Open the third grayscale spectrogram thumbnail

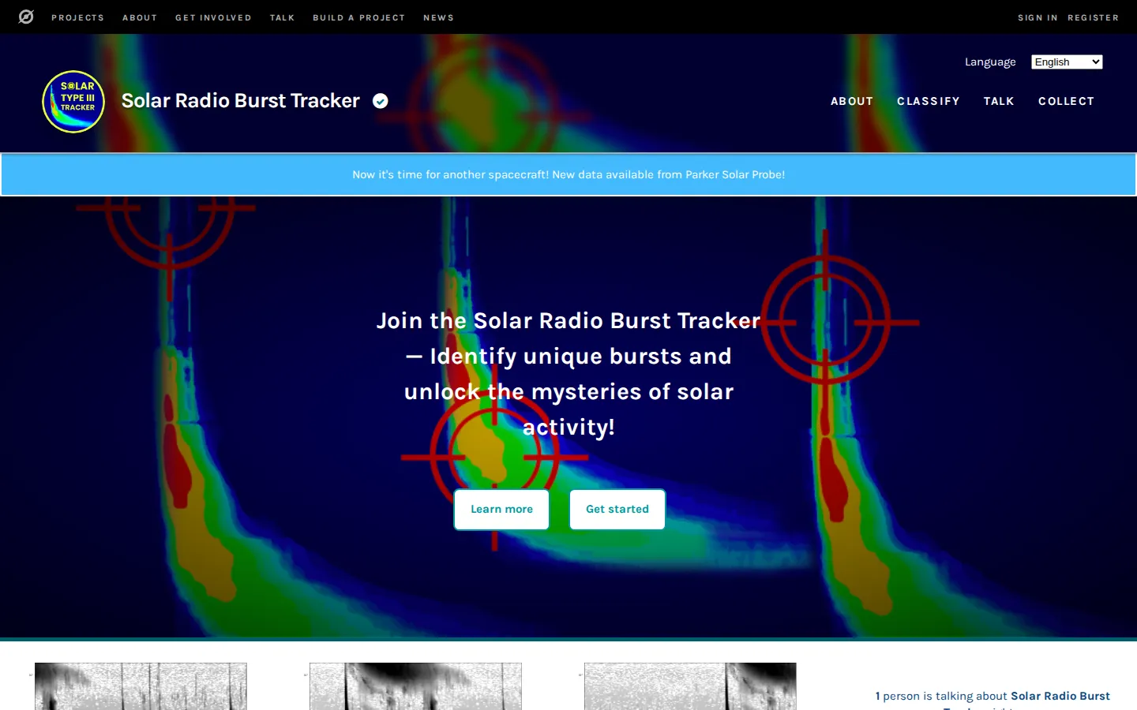pyautogui.click(x=690, y=686)
